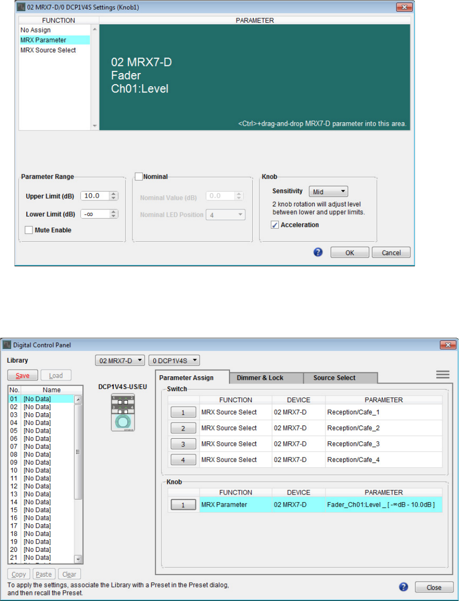The width and height of the screenshot is (459, 601).
Task: Click the Lower Limit (dB) stepper arrows
Action: [x=114, y=214]
